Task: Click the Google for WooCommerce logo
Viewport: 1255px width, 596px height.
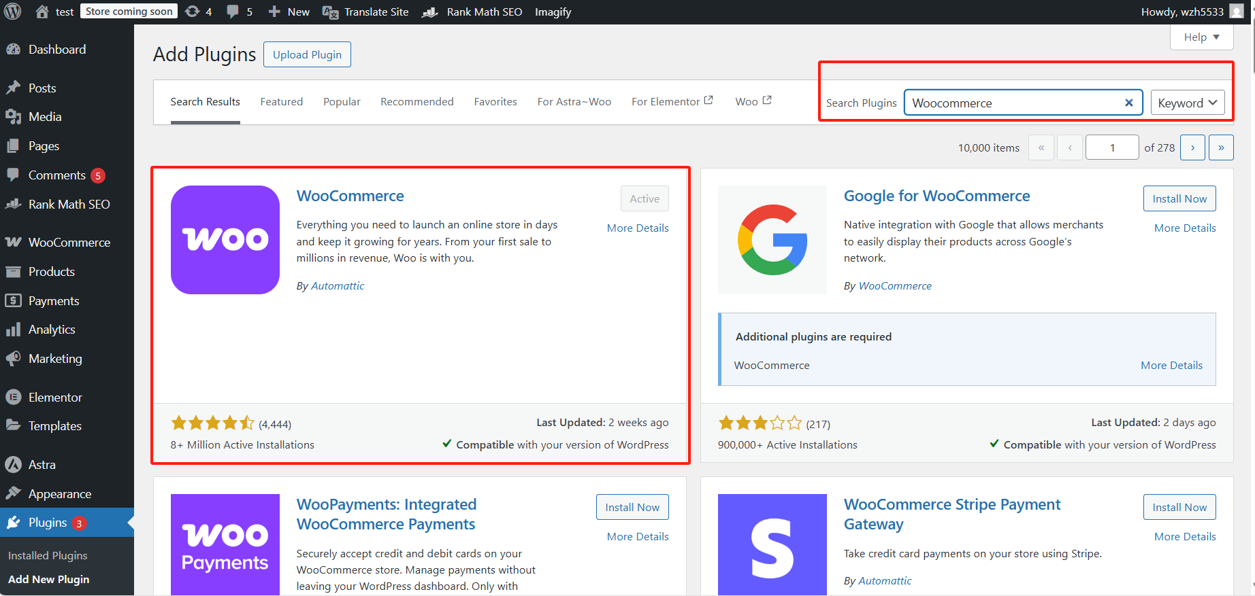Action: tap(772, 240)
